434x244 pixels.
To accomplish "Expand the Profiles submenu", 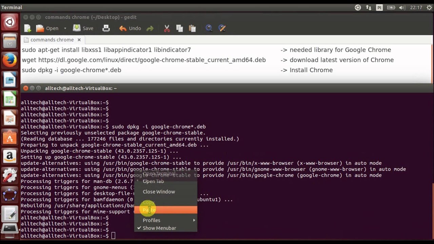I will click(x=165, y=220).
